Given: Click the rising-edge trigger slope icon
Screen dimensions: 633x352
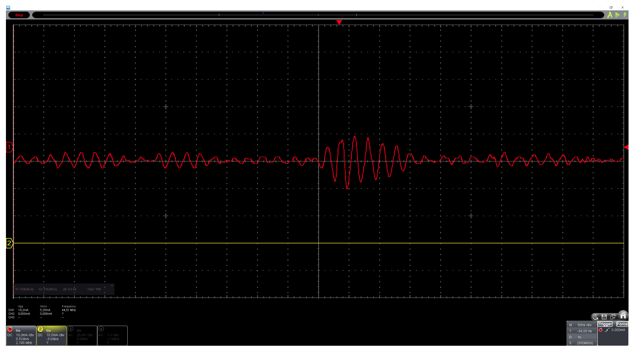Looking at the screenshot, I should coord(607,330).
